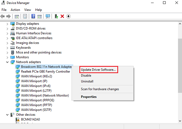The height and width of the screenshot is (129, 182).
Task: Click the WAN Miniport (SSTP) adapter icon
Action: click(18, 110)
